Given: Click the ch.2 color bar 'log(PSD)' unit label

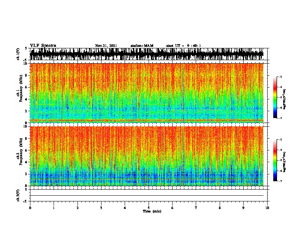Looking at the screenshot, I should (x=284, y=162).
